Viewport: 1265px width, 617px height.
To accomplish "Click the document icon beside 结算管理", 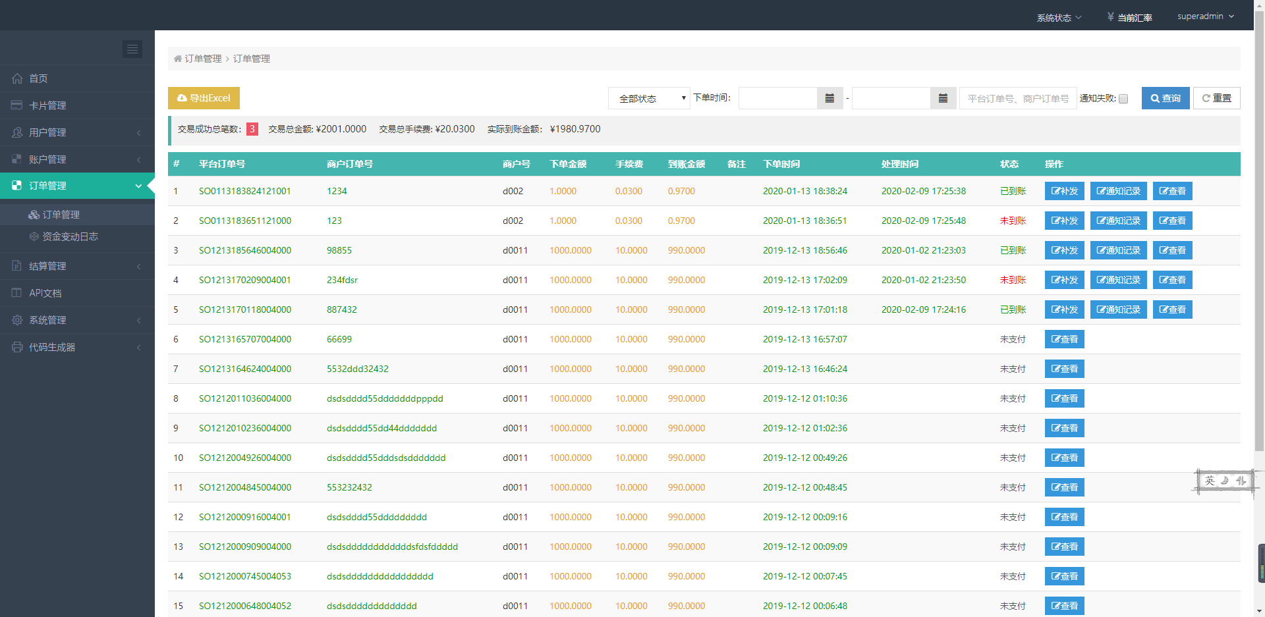I will 17,266.
